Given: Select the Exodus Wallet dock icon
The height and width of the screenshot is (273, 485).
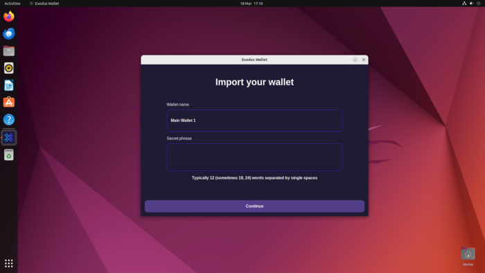Looking at the screenshot, I should [x=8, y=138].
